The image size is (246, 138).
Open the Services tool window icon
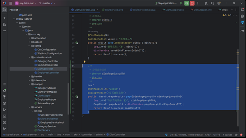pos(4,103)
